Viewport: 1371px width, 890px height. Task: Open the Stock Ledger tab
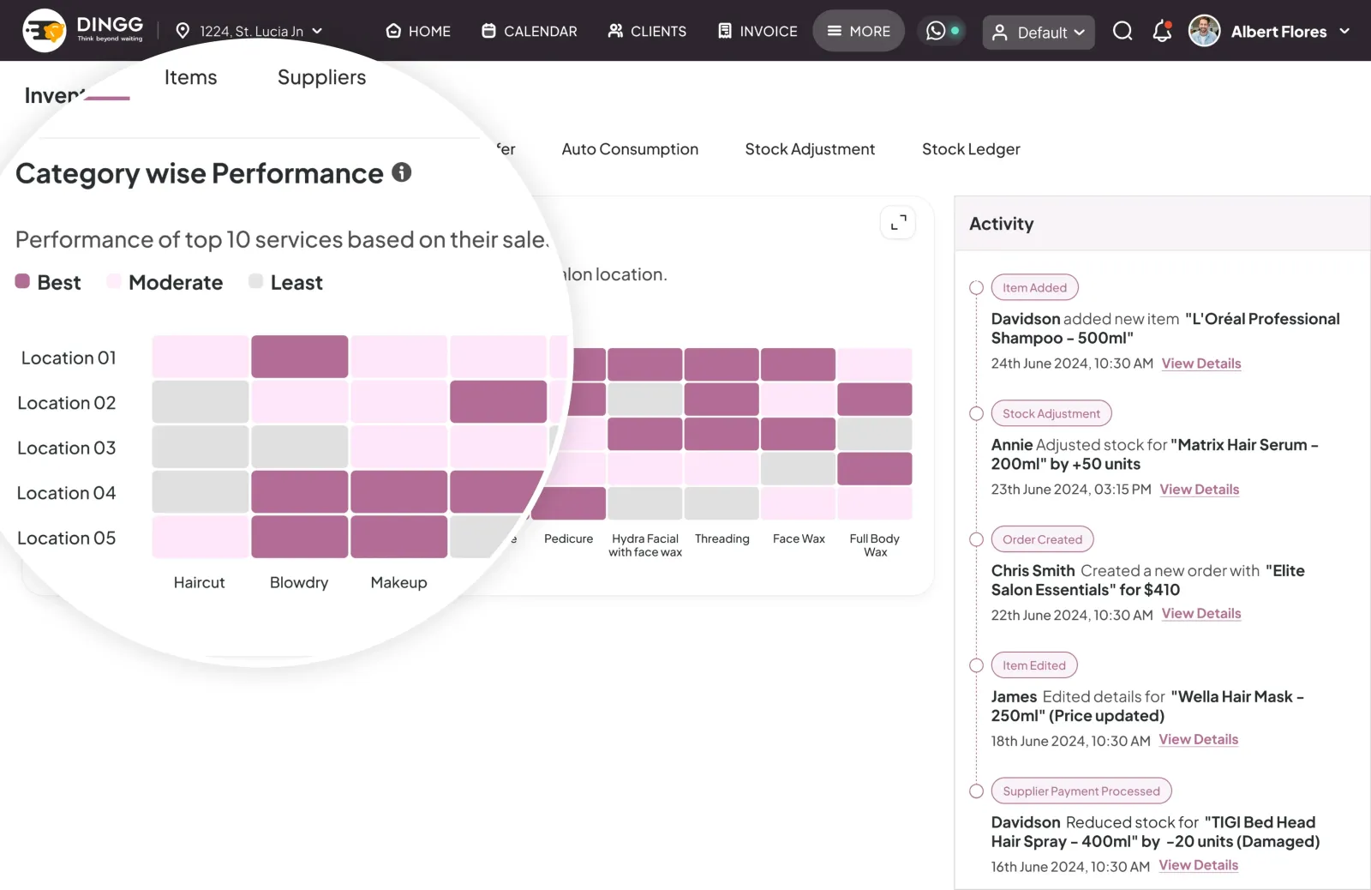(x=971, y=149)
